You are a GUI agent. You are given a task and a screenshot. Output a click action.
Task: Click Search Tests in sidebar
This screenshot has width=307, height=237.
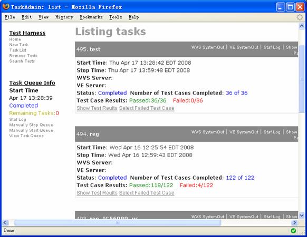pos(22,61)
